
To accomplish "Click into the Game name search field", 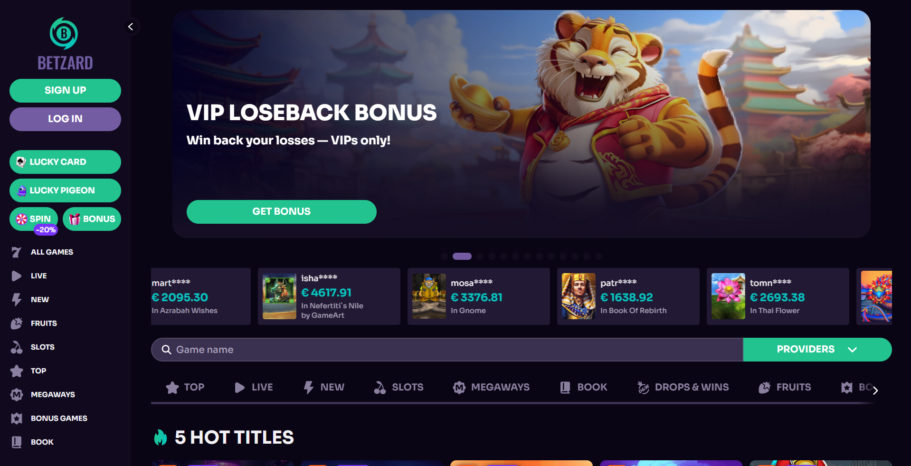I will pos(447,350).
